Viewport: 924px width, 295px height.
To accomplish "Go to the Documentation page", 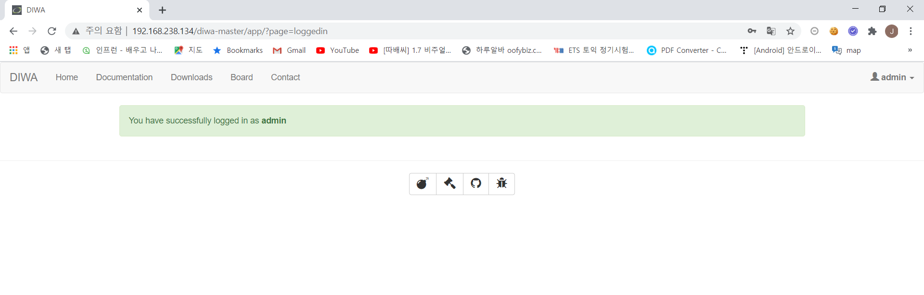I will point(124,77).
